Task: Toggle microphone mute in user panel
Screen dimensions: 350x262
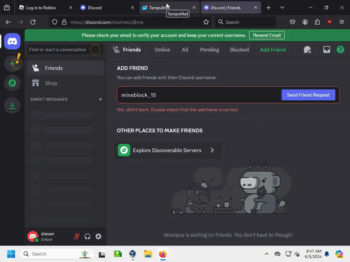Action: pos(76,236)
